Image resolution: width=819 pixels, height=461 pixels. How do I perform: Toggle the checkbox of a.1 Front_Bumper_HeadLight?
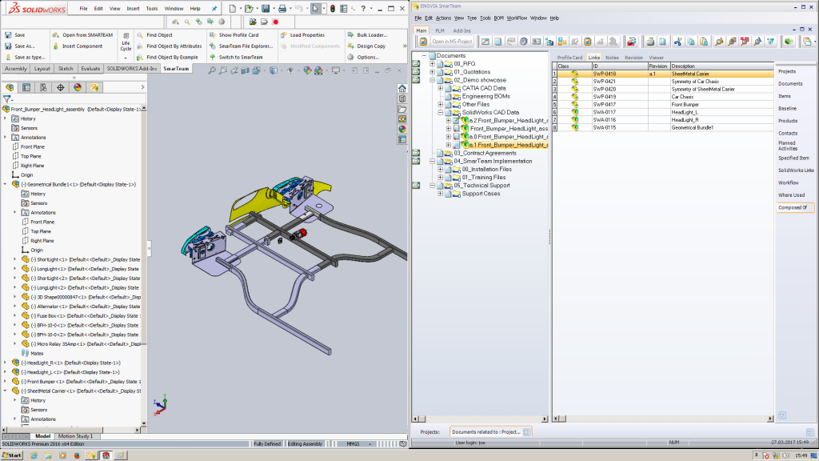[x=457, y=145]
